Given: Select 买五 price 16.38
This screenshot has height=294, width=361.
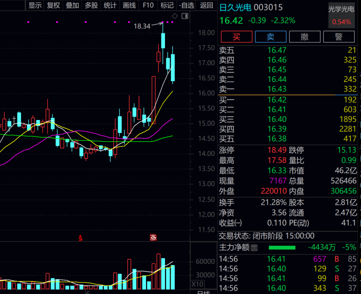Looking at the screenshot, I should [277, 139].
